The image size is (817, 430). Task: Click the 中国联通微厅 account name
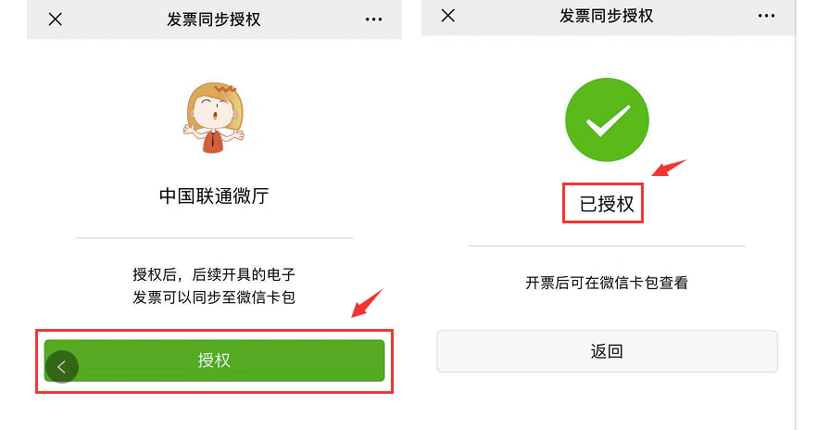tap(214, 196)
